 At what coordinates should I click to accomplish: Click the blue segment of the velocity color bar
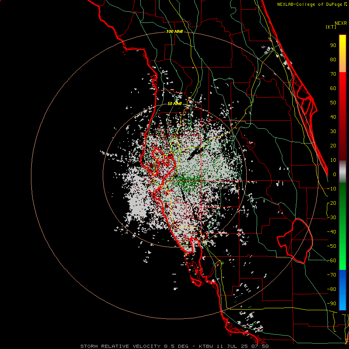point(342,290)
